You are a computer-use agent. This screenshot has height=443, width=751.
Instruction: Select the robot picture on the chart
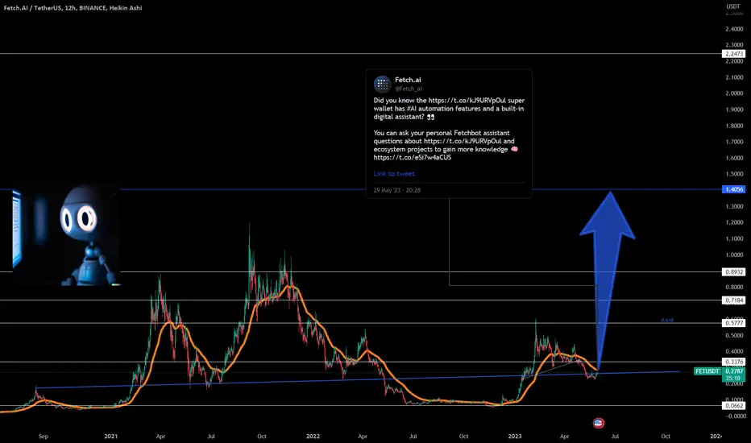coord(66,234)
